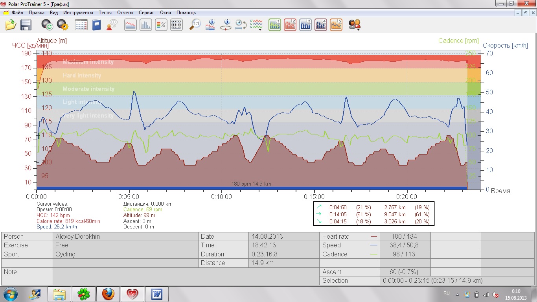Open the Инструменты menu
Image resolution: width=537 pixels, height=302 pixels.
pos(78,13)
